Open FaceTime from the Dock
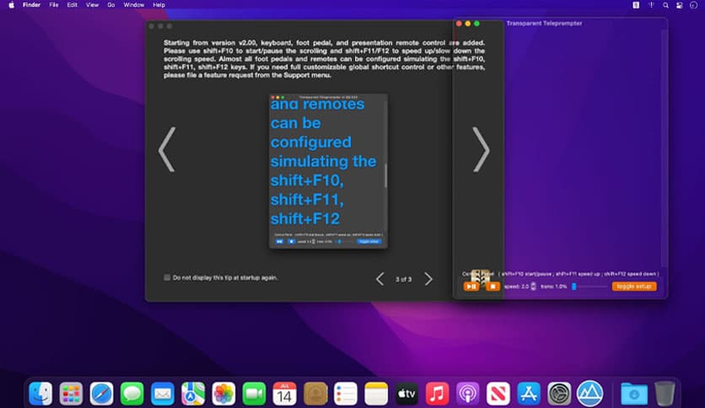 pyautogui.click(x=254, y=394)
